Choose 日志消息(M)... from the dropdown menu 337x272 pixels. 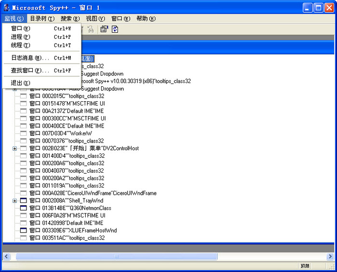click(x=42, y=58)
